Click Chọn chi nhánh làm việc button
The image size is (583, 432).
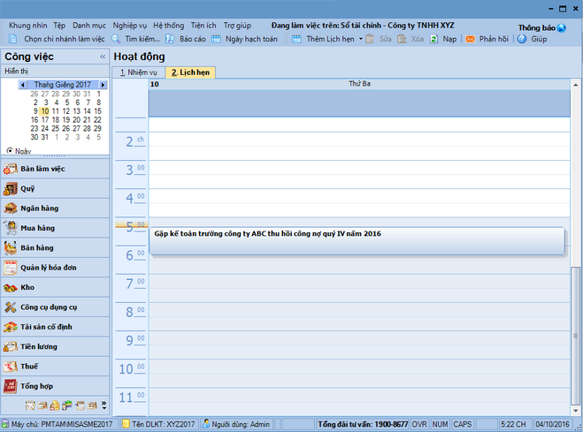(x=58, y=40)
